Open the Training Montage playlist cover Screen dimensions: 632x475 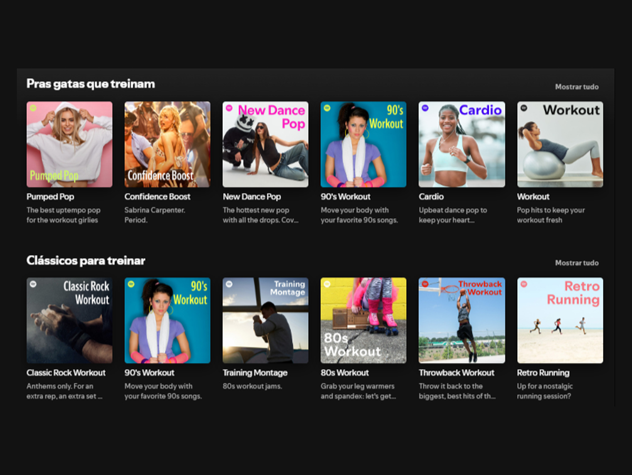coord(265,320)
